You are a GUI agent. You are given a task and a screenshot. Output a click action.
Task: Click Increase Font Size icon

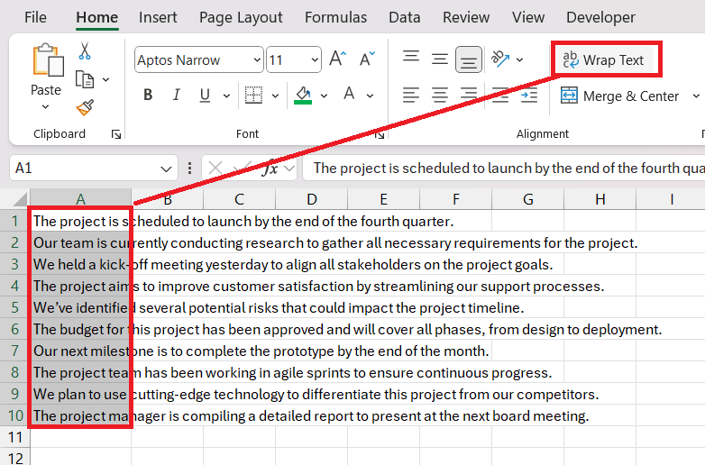pos(338,59)
